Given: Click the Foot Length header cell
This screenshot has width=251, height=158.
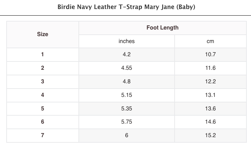Looking at the screenshot, I should point(162,28).
